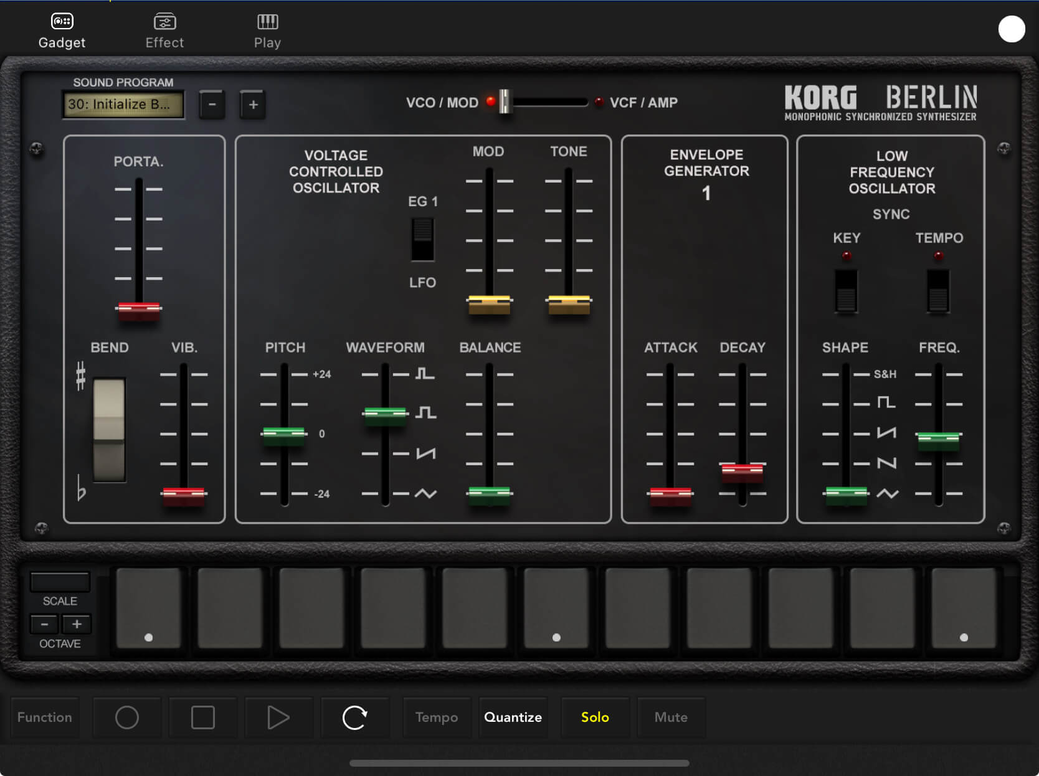Toggle the LFO TEMPO sync switch

(938, 291)
